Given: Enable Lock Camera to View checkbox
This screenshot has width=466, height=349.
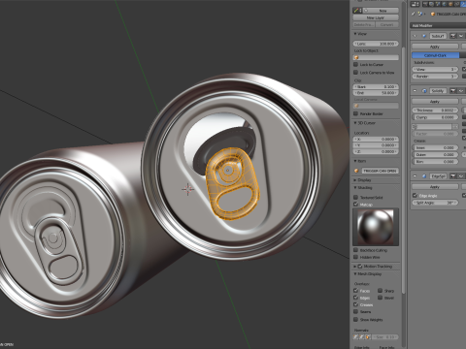Looking at the screenshot, I should 356,73.
